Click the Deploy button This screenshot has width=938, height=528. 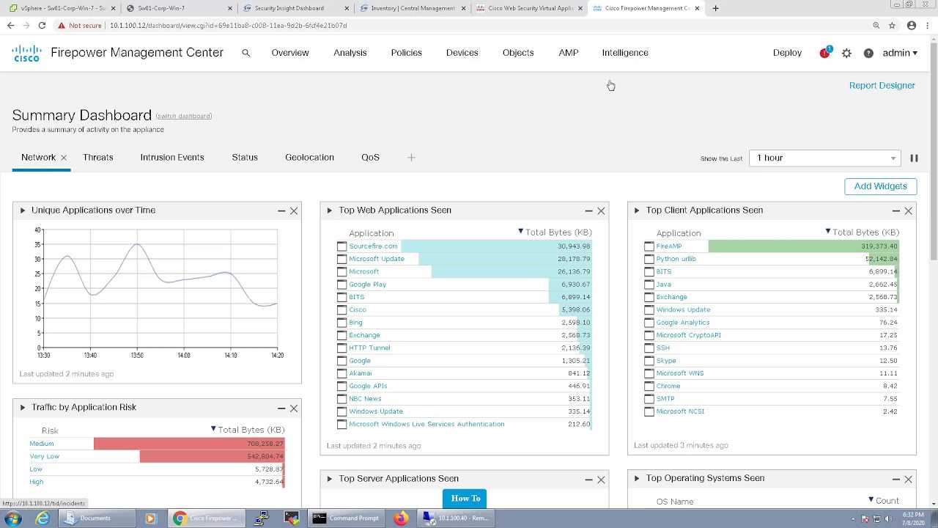pyautogui.click(x=788, y=53)
